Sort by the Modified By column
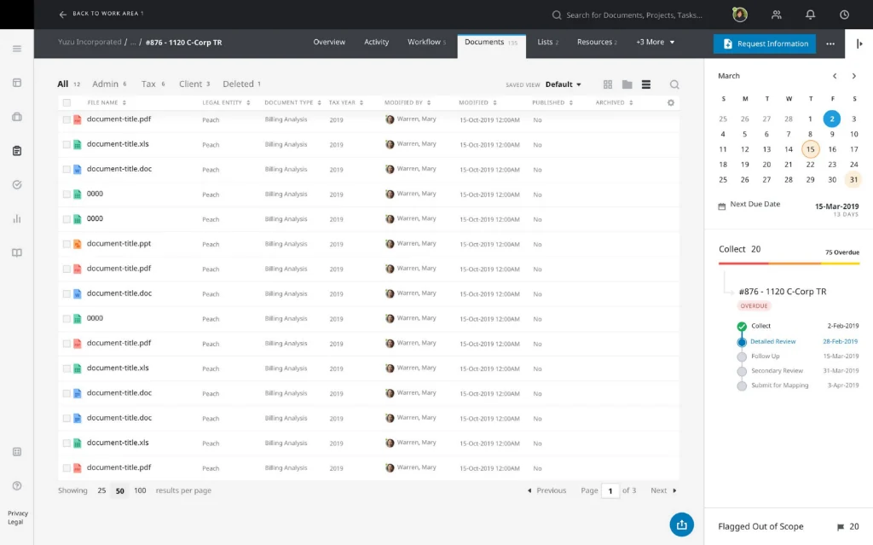Image resolution: width=873 pixels, height=545 pixels. (x=407, y=102)
